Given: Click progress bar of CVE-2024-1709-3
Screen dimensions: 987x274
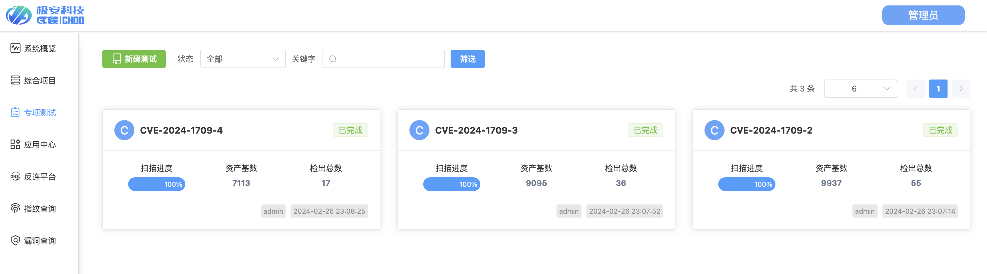Looking at the screenshot, I should point(451,184).
